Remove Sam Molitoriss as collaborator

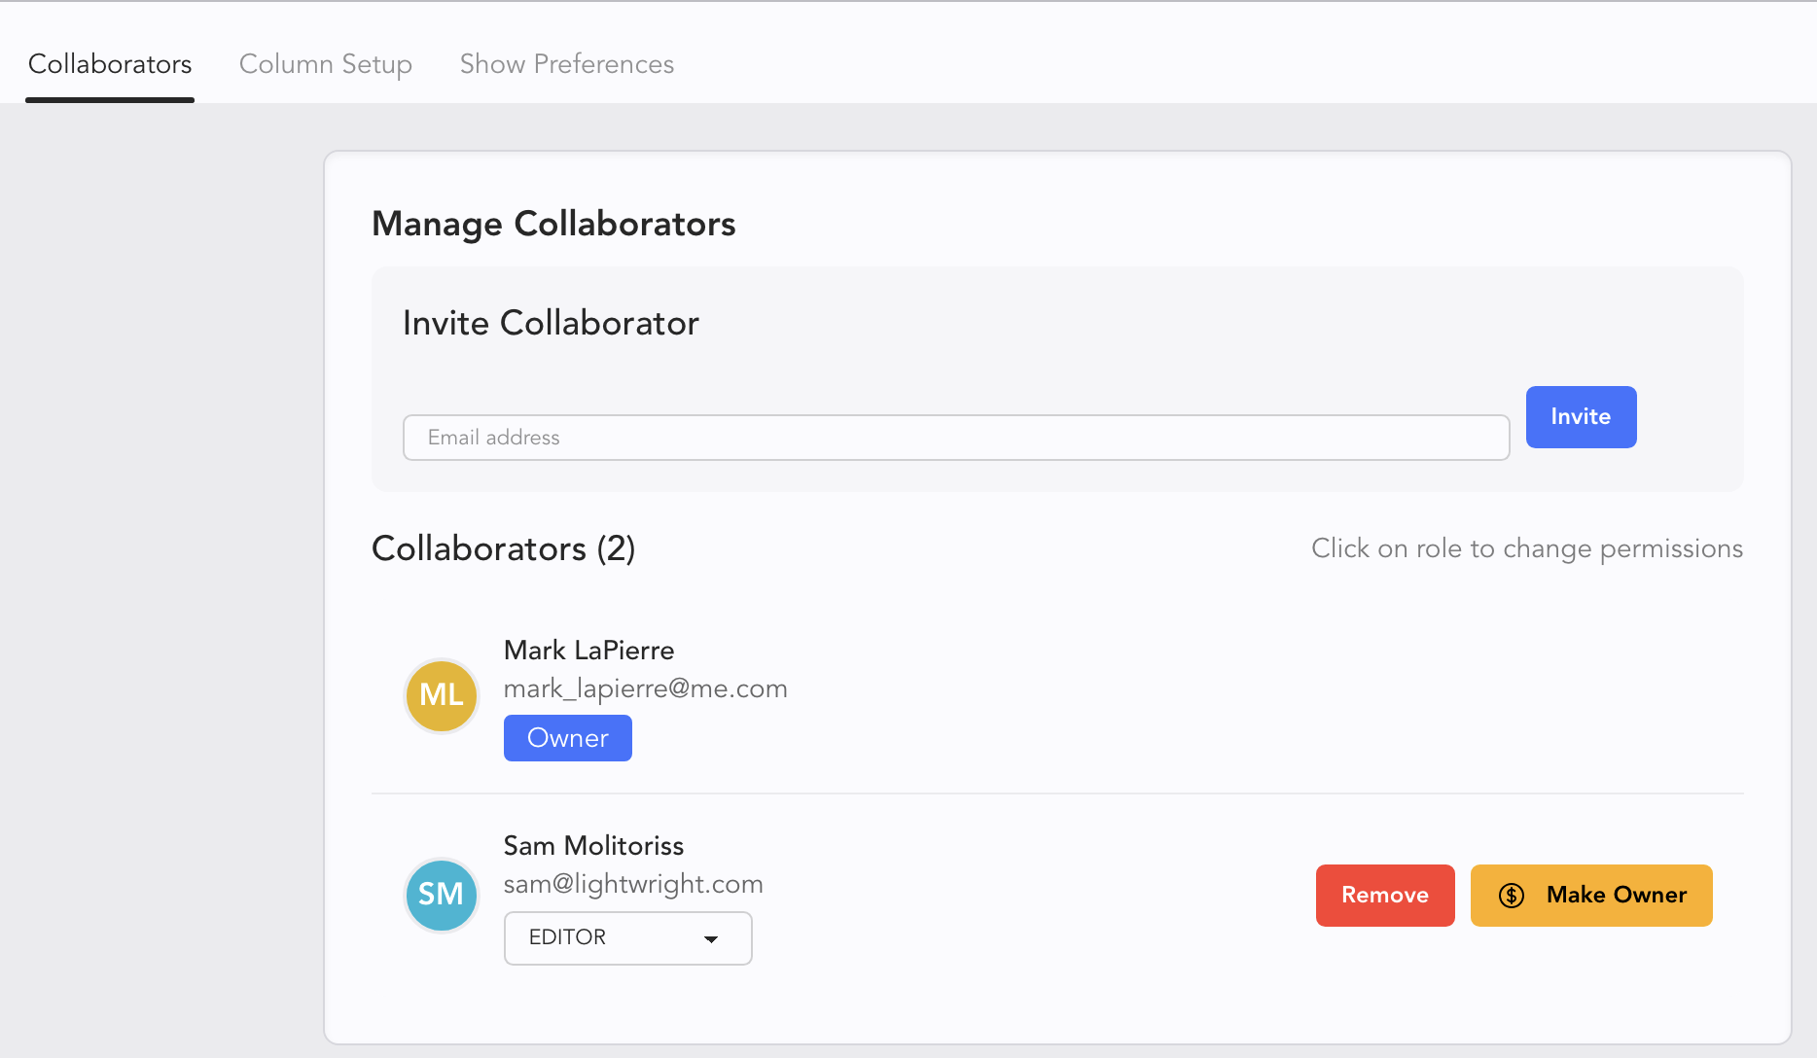pyautogui.click(x=1384, y=896)
